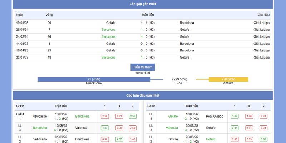Select Barcelona's 21 (70%) win bar
The image size is (286, 143).
pyautogui.click(x=94, y=79)
